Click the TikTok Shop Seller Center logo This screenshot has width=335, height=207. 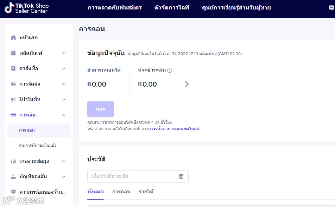[x=26, y=8]
